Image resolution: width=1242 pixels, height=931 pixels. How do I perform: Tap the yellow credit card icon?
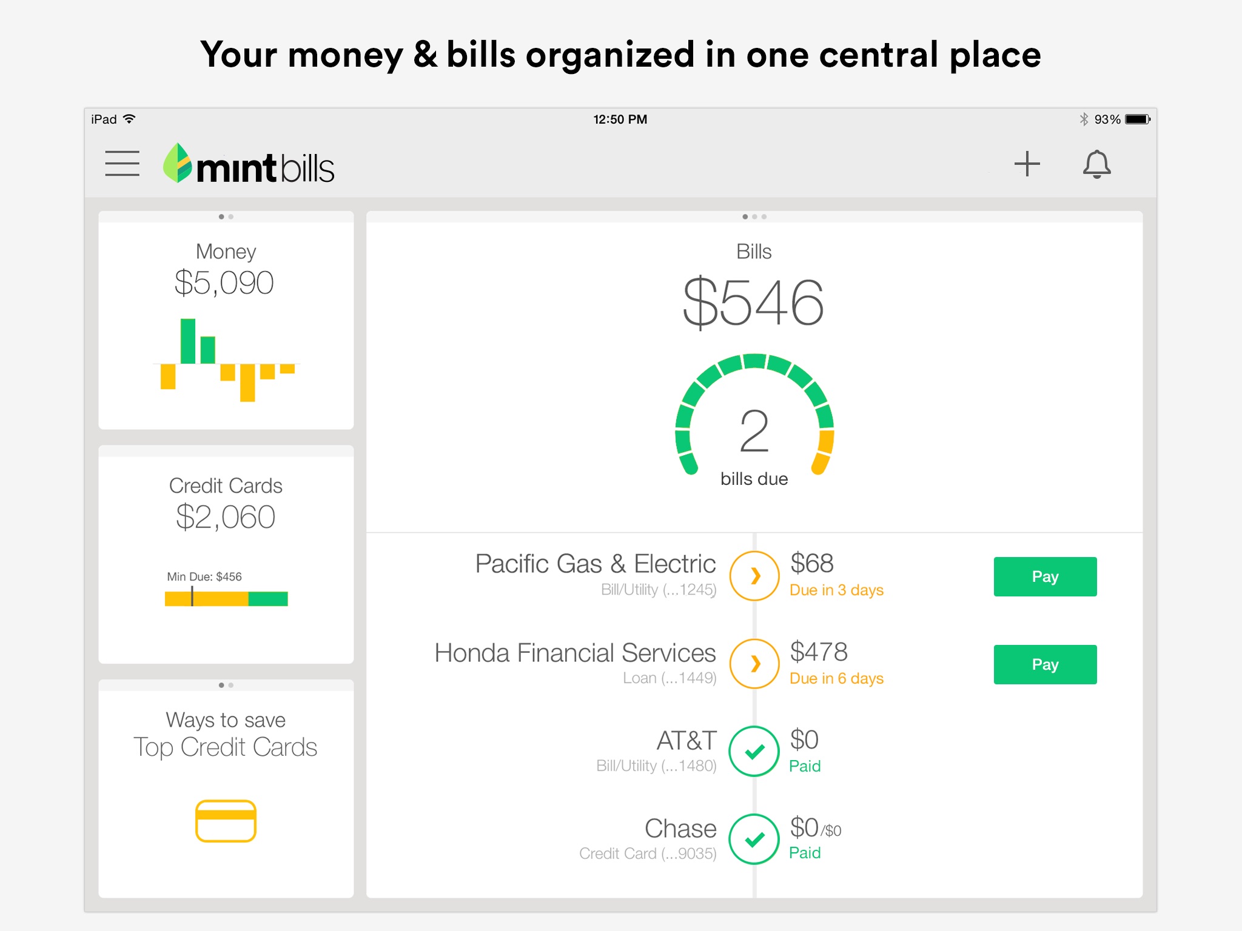pyautogui.click(x=226, y=821)
